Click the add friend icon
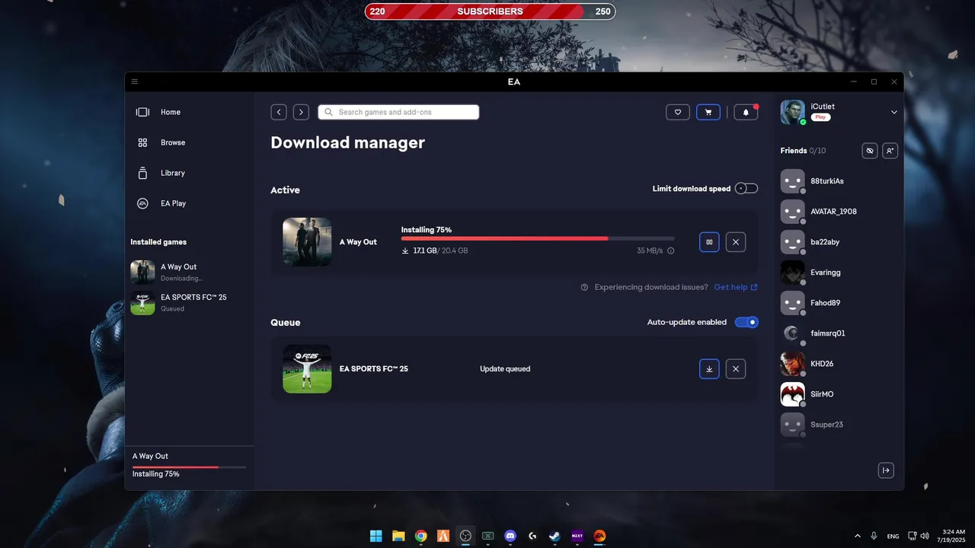The height and width of the screenshot is (548, 975). pyautogui.click(x=890, y=151)
